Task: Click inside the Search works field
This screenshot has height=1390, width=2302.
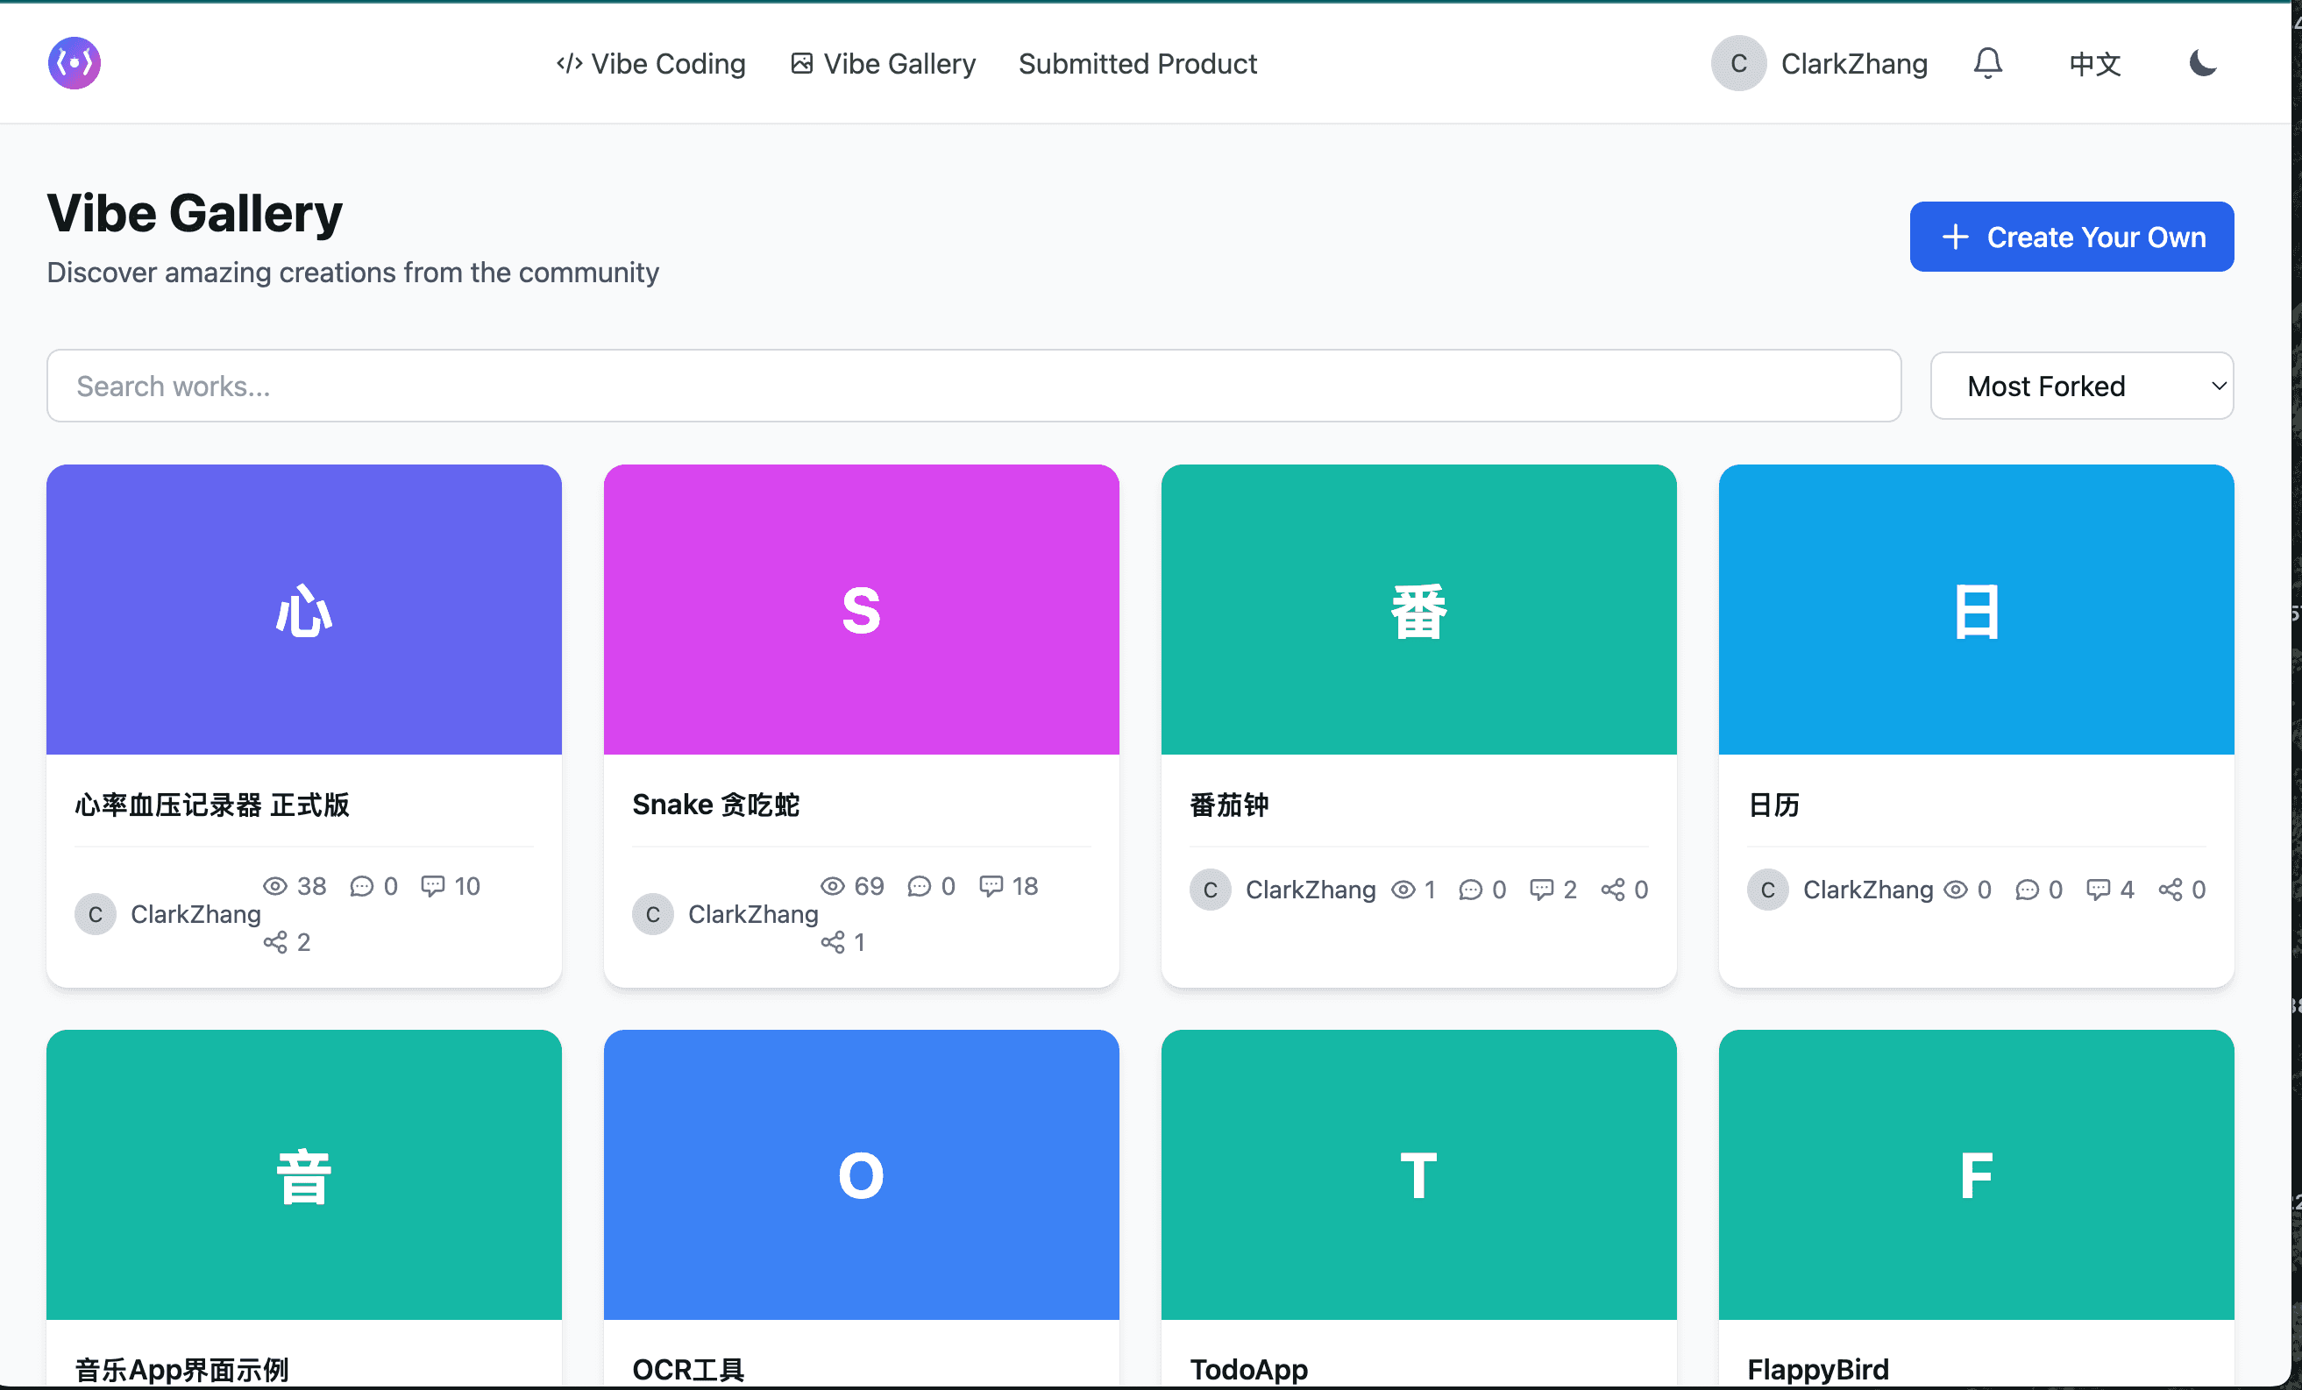Action: coord(975,385)
